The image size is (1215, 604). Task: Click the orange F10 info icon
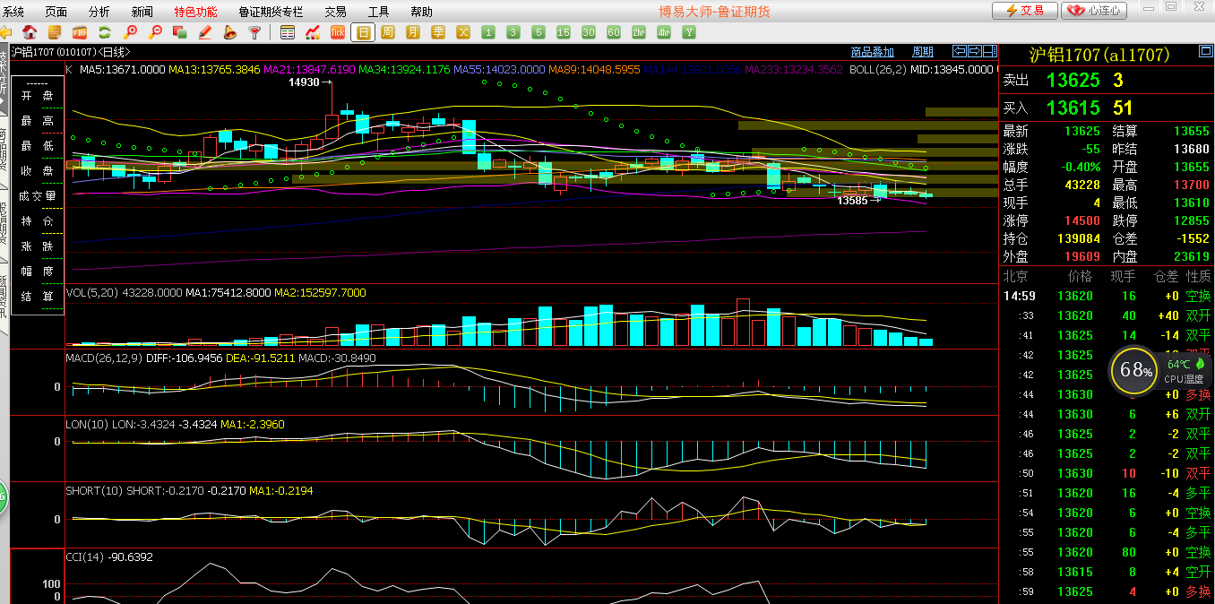pyautogui.click(x=79, y=32)
